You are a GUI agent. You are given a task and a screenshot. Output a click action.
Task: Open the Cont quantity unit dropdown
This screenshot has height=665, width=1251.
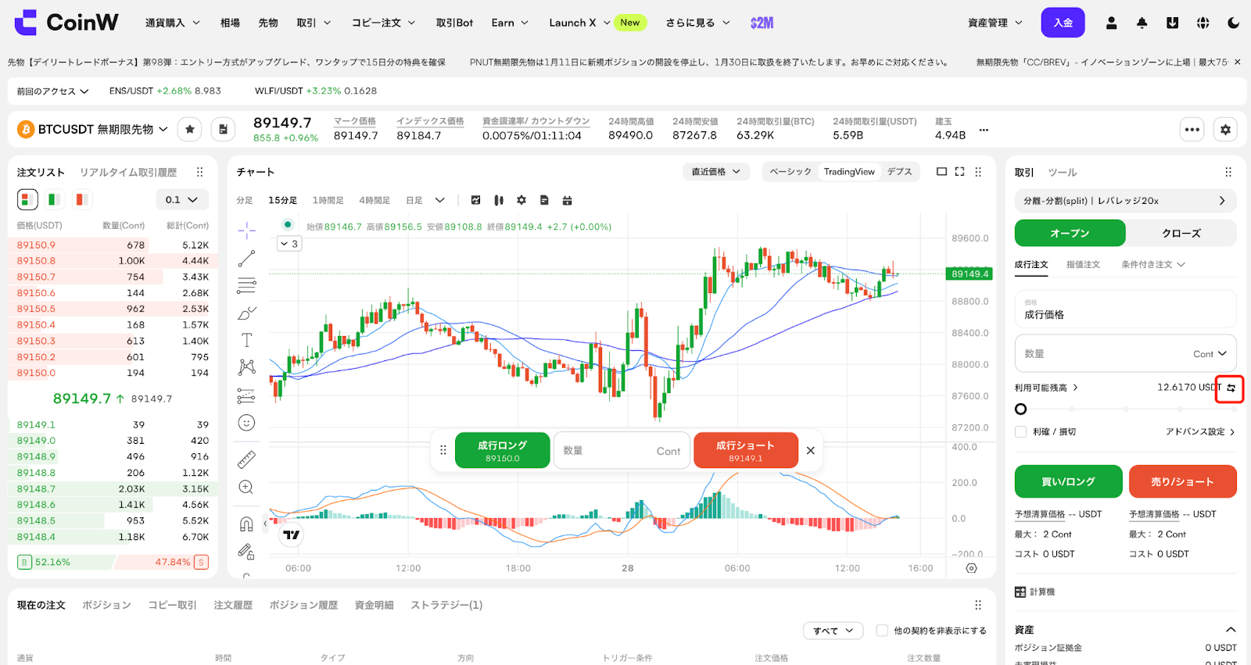point(1210,354)
